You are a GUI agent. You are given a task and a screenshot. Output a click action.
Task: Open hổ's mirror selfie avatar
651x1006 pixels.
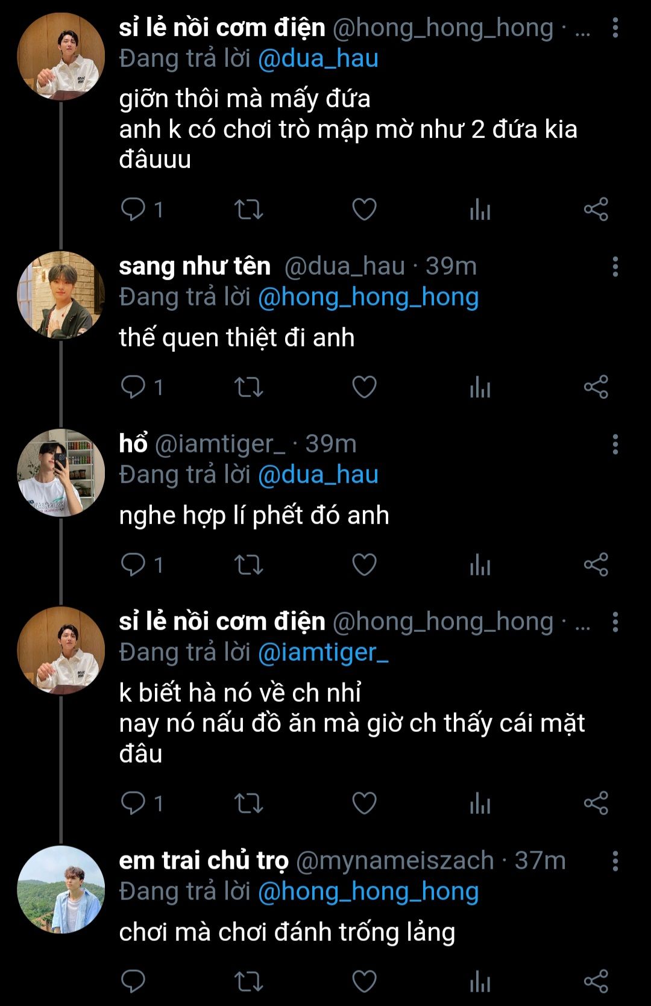(61, 473)
